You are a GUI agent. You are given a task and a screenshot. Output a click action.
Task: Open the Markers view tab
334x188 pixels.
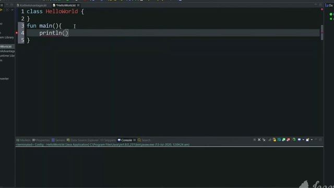coord(23,140)
